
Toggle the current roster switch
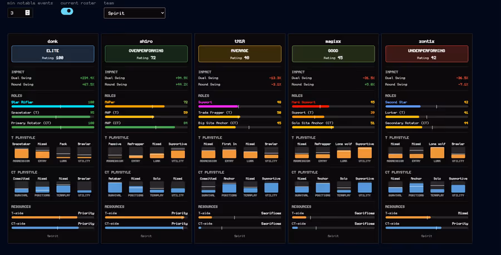tap(67, 12)
